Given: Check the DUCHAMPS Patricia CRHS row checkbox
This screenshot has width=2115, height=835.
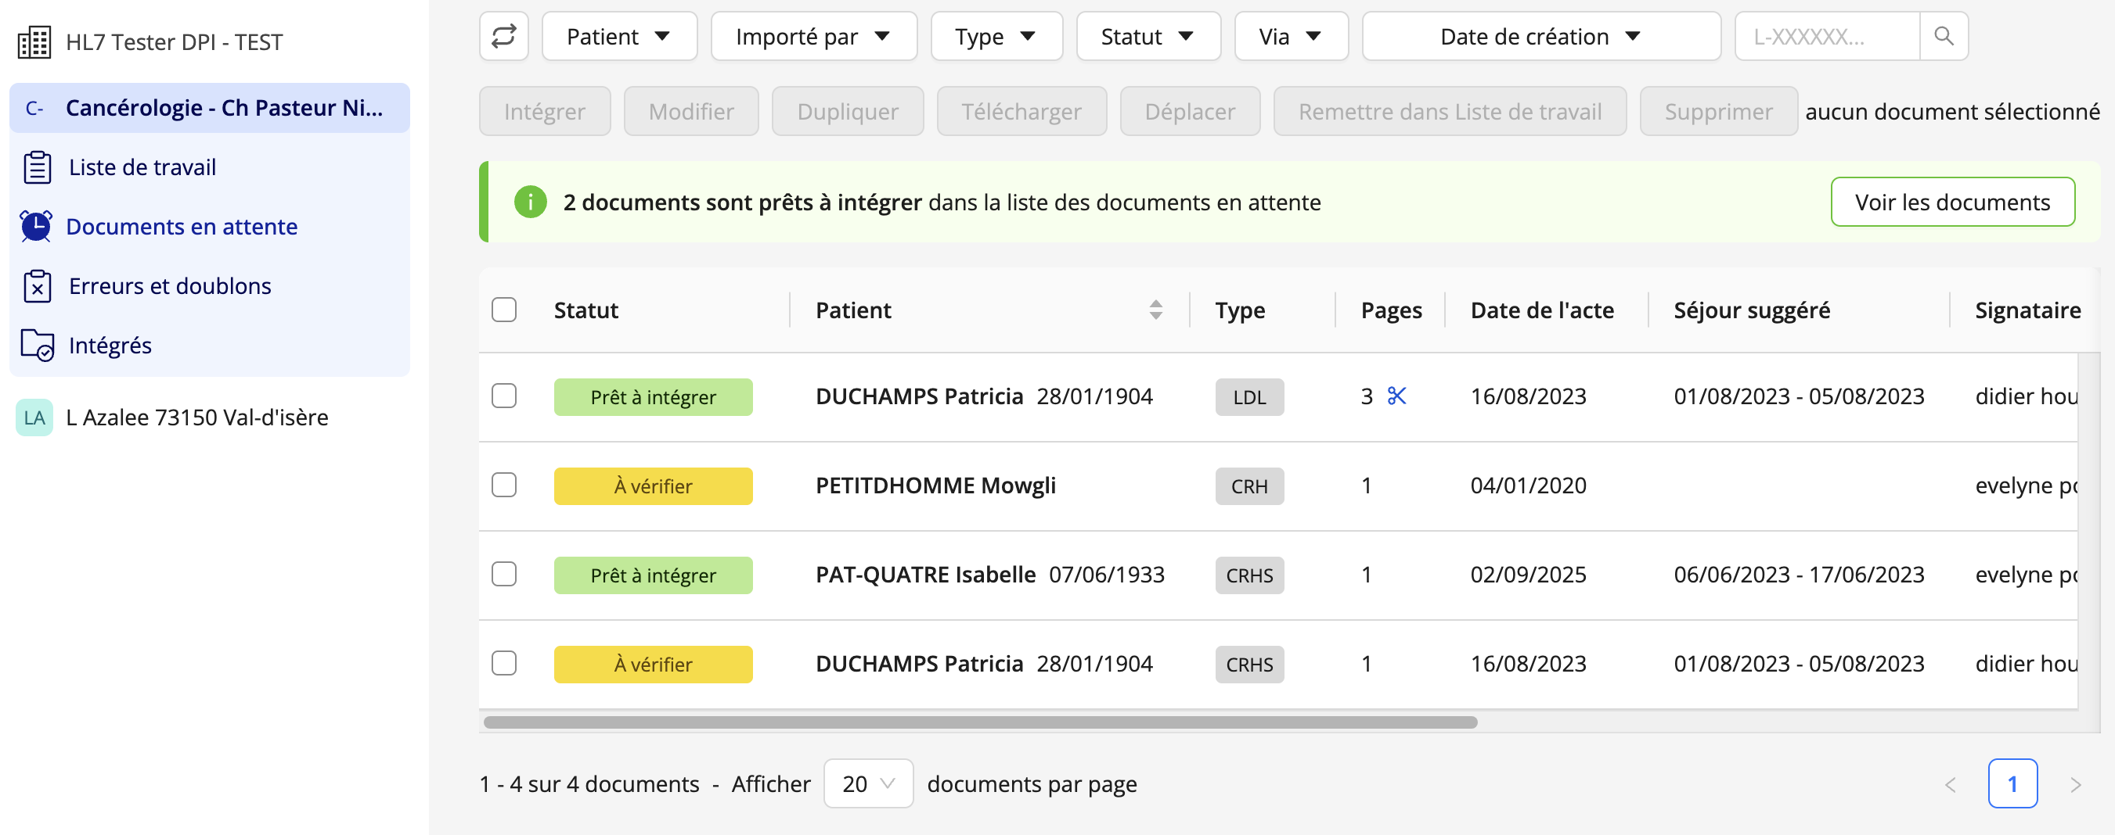Looking at the screenshot, I should (x=504, y=664).
